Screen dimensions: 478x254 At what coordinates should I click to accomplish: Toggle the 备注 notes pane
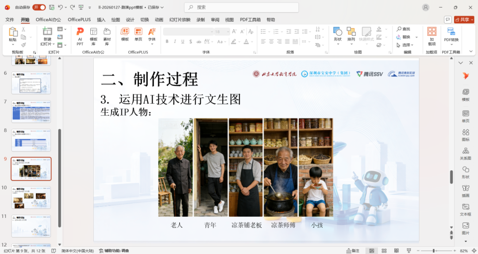tap(353, 250)
